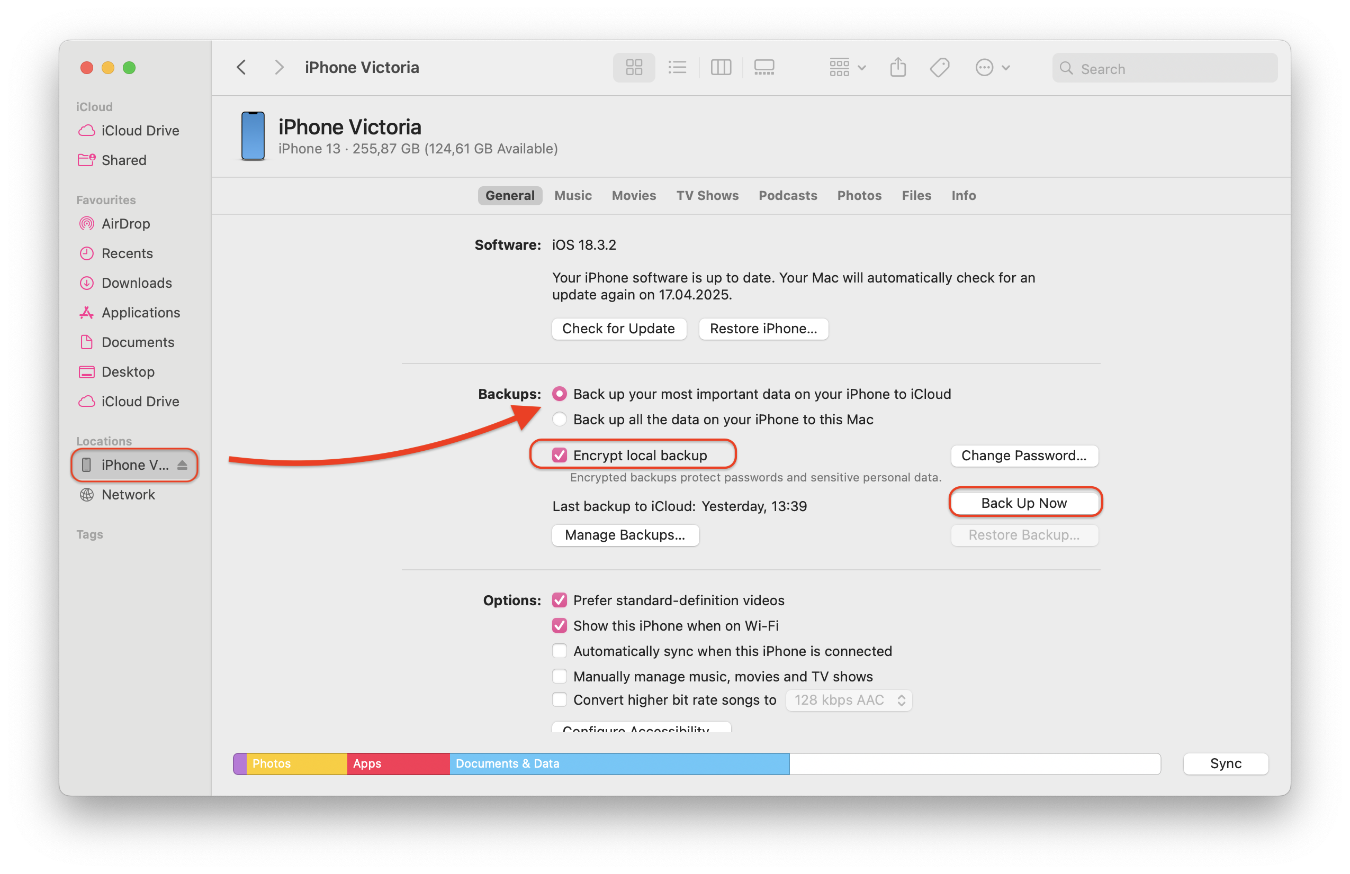Click Back Up Now button

[x=1024, y=503]
